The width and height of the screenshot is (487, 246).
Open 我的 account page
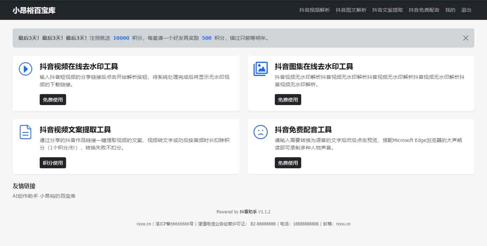(450, 10)
